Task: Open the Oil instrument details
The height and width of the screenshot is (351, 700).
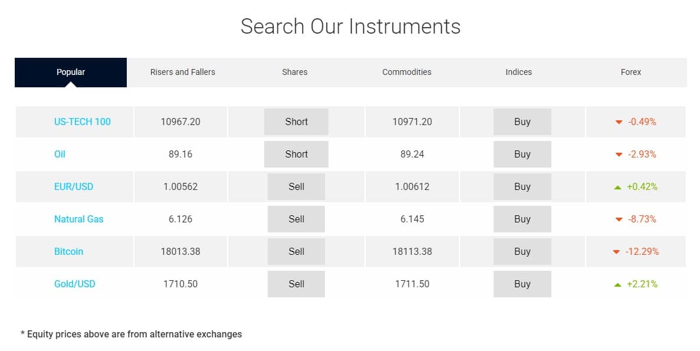Action: click(60, 154)
